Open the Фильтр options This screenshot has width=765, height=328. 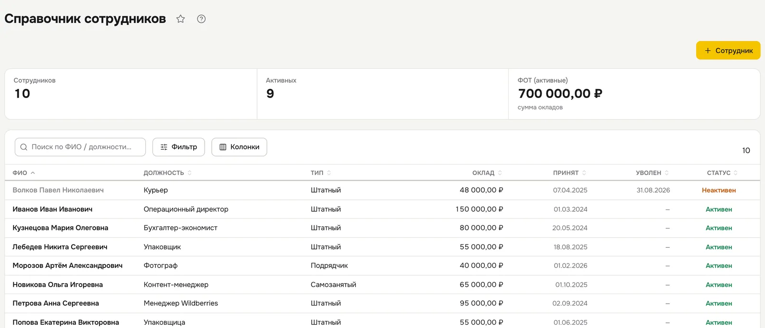(x=178, y=147)
